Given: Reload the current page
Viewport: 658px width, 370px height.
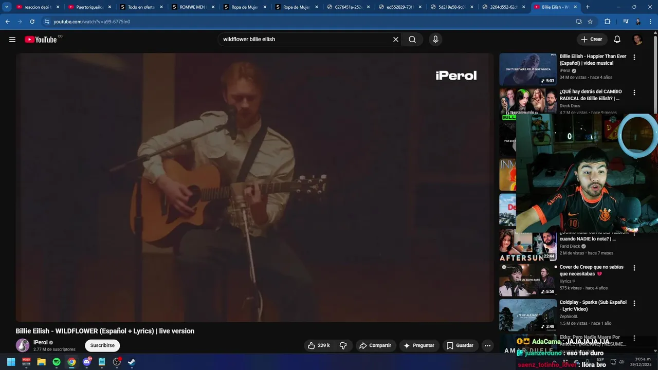Looking at the screenshot, I should pos(32,22).
